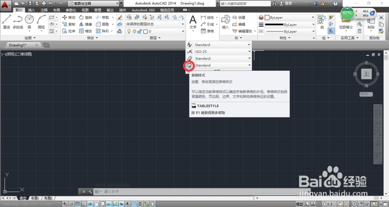Click the Array (阵列) tool
Image resolution: width=389 pixels, height=207 pixels.
103,31
